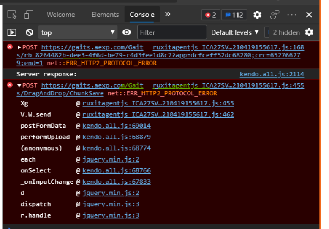Show more tabs chevron
Viewport: 329px width, 229px height.
point(167,14)
